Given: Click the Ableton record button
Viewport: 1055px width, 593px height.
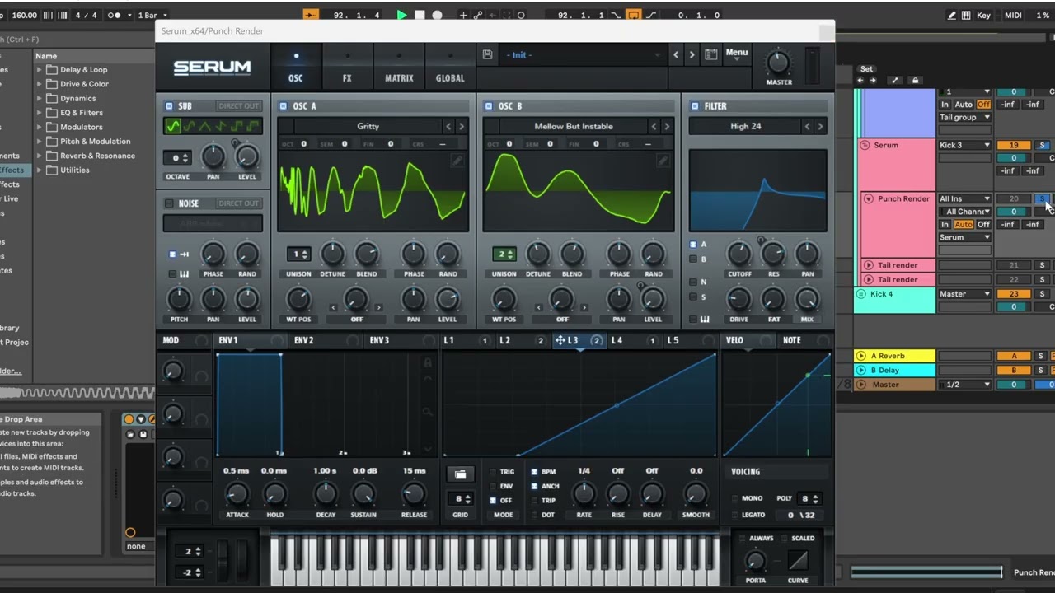Looking at the screenshot, I should click(437, 15).
